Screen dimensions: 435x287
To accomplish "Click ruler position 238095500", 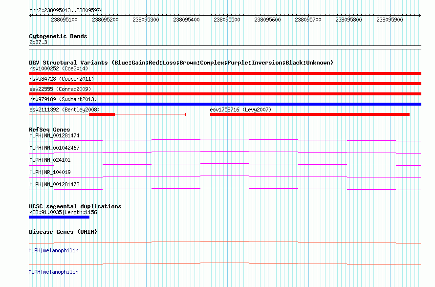I will (x=227, y=20).
